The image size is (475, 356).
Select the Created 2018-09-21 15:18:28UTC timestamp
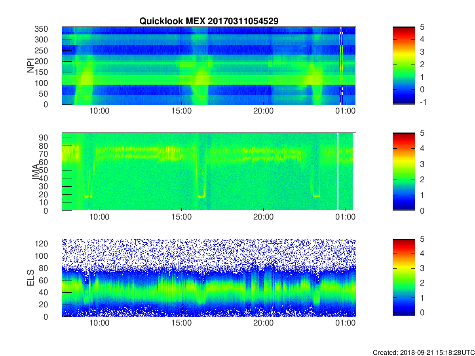tap(424, 352)
